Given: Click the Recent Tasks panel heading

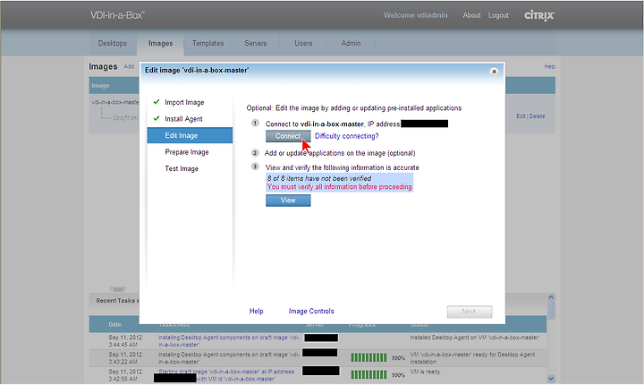Looking at the screenshot, I should point(117,301).
